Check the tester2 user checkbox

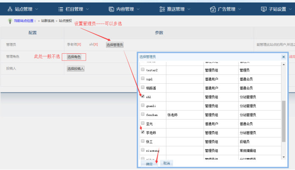[x=143, y=70]
